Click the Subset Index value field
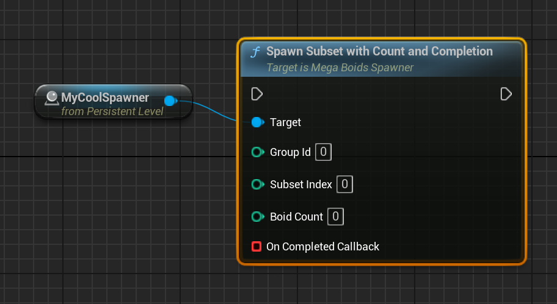 point(344,184)
